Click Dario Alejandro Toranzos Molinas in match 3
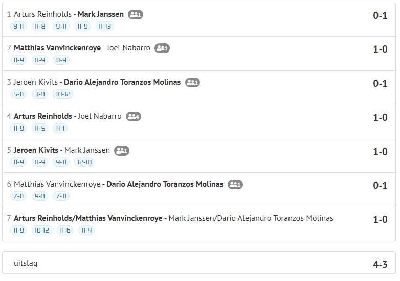Image resolution: width=400 pixels, height=281 pixels. point(122,82)
